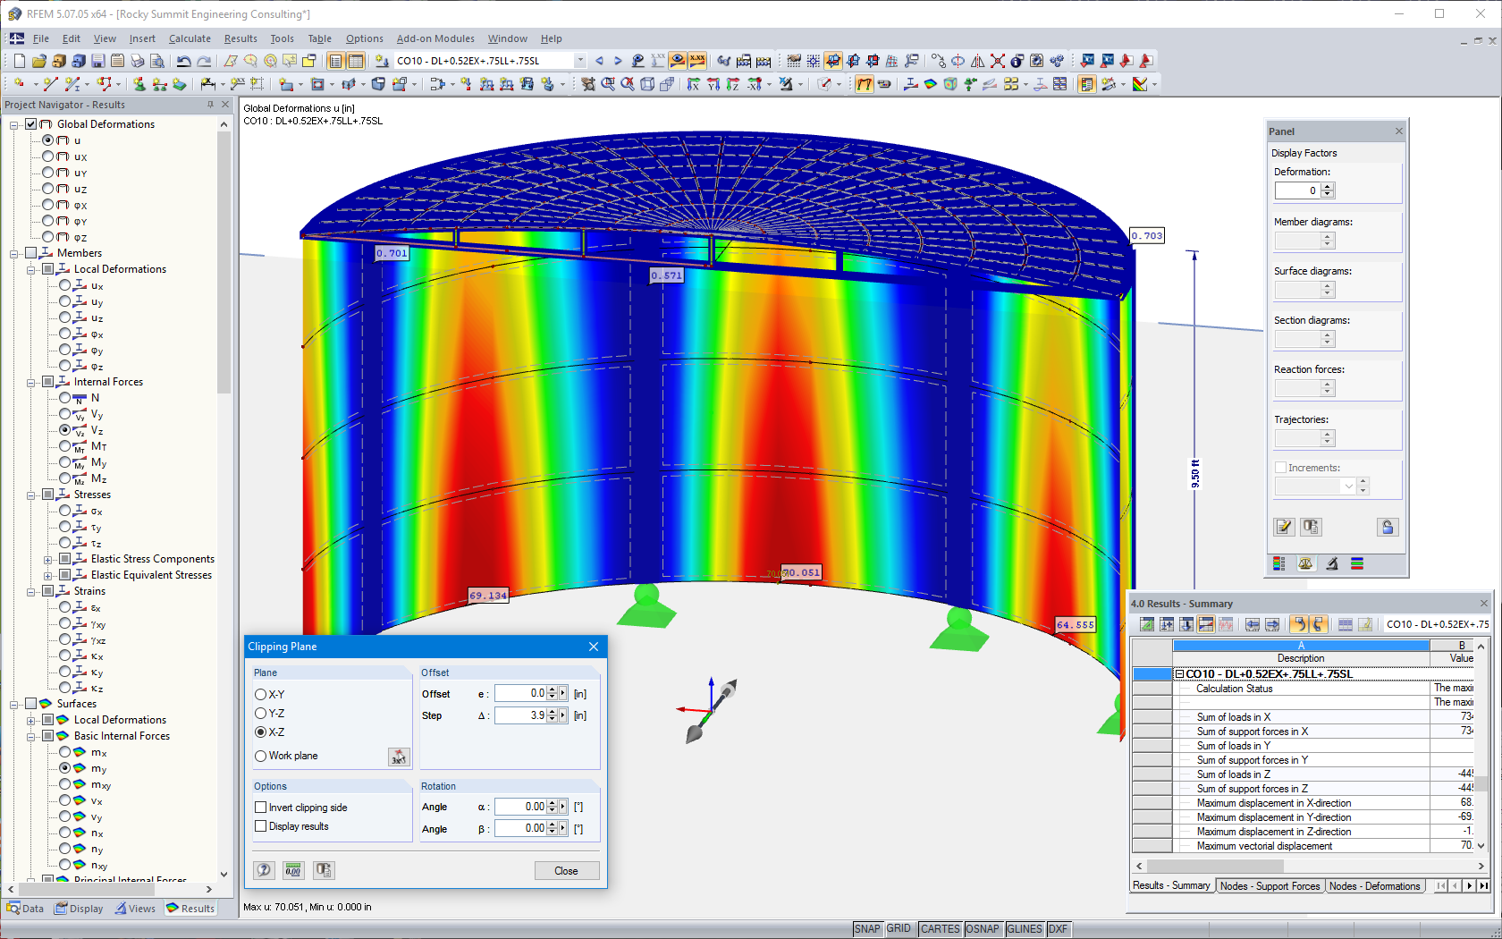Click the New model icon
This screenshot has height=939, width=1502.
click(20, 61)
